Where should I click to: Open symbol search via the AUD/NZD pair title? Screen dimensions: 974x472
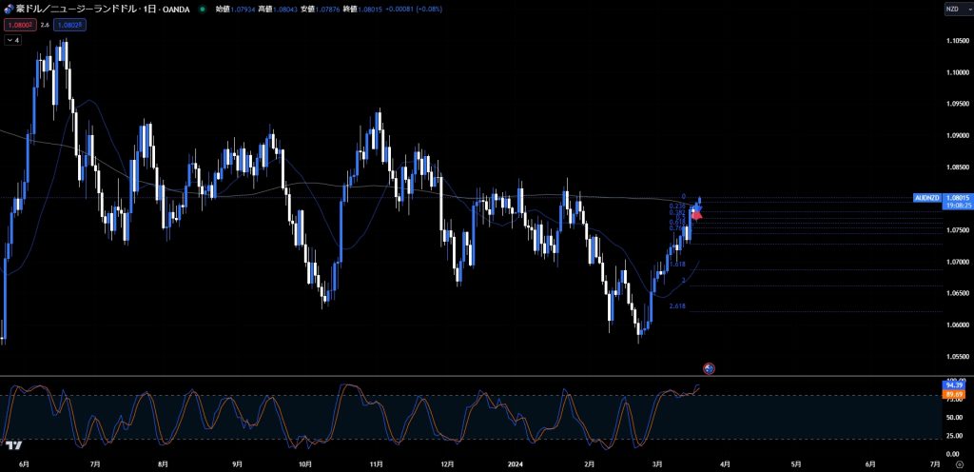click(x=95, y=9)
